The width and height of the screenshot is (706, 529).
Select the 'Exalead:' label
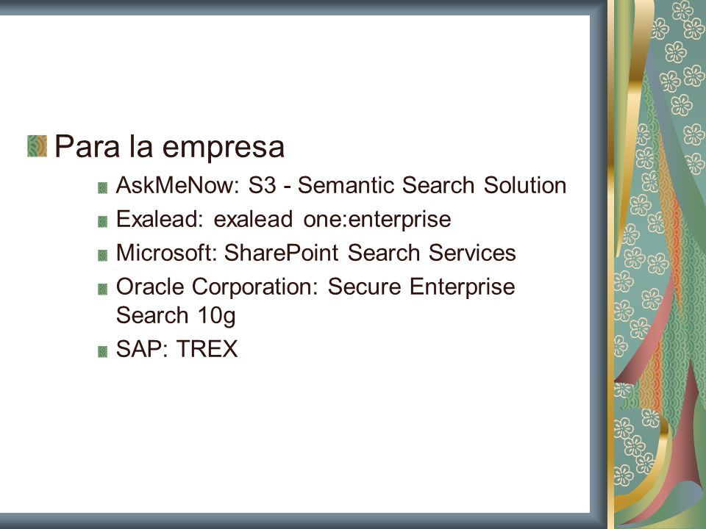tap(160, 219)
